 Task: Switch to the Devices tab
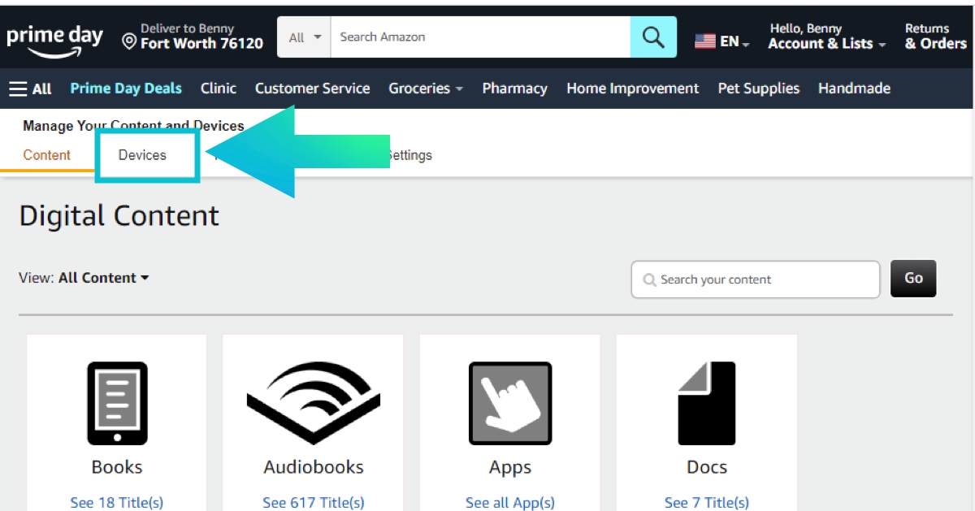tap(142, 155)
